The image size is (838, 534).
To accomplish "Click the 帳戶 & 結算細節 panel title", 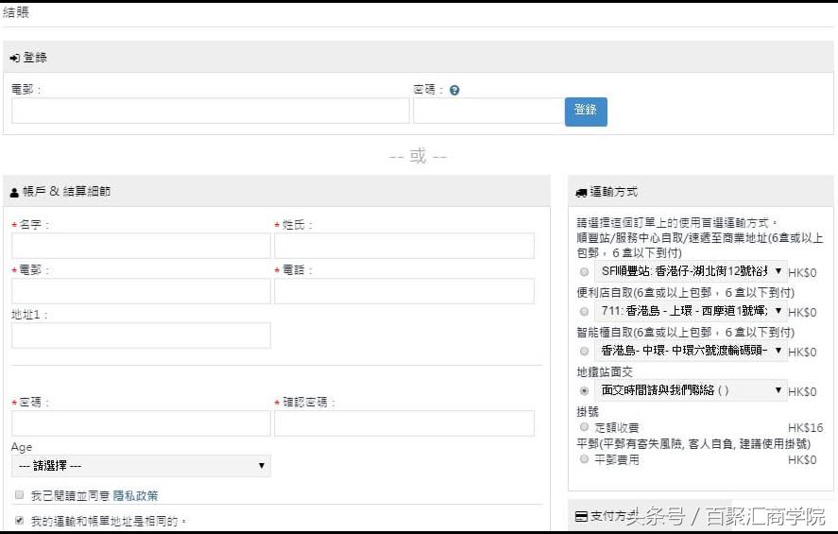I will pyautogui.click(x=67, y=191).
